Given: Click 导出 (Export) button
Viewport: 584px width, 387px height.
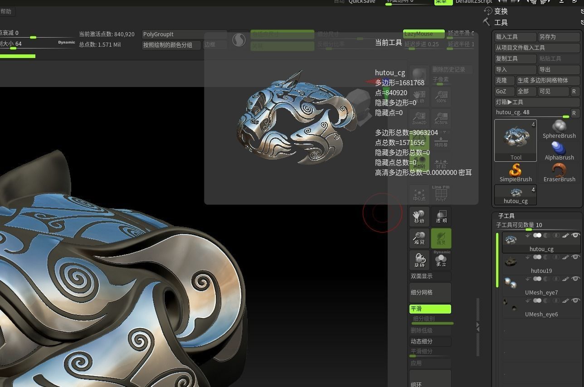Looking at the screenshot, I should [559, 69].
